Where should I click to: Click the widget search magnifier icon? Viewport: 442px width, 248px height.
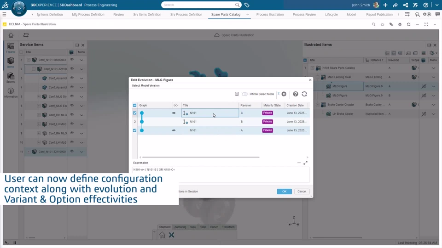(373, 24)
